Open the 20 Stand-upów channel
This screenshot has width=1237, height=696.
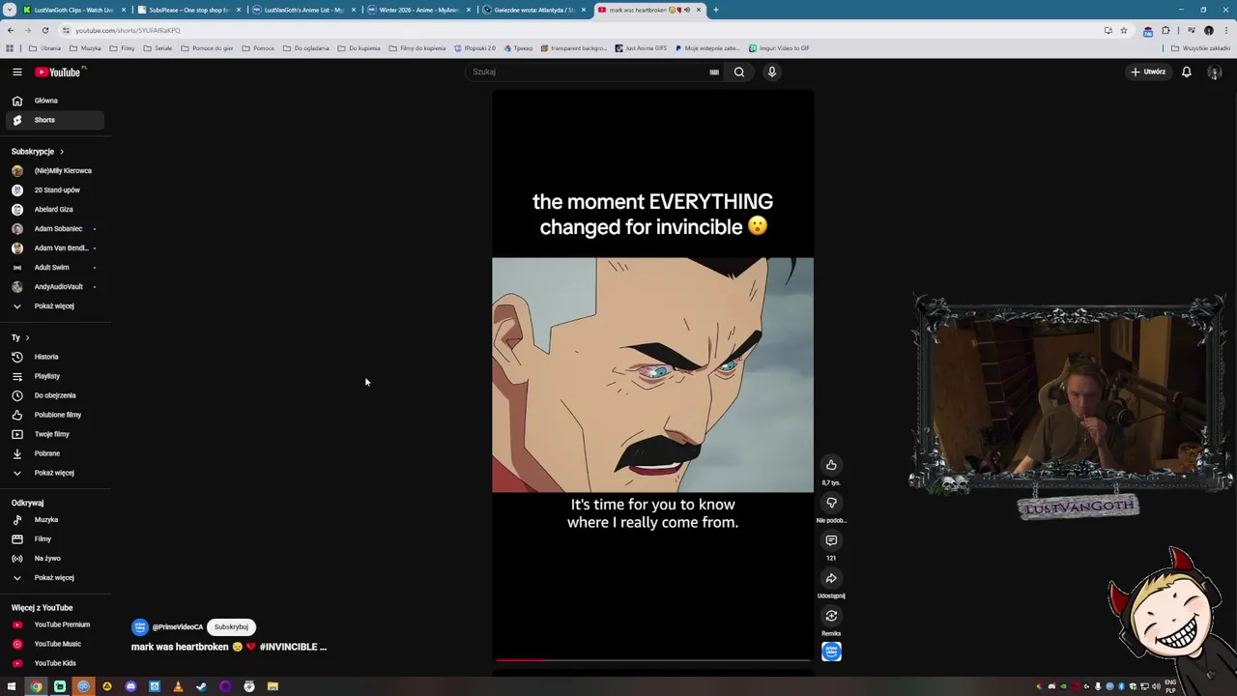pyautogui.click(x=53, y=190)
